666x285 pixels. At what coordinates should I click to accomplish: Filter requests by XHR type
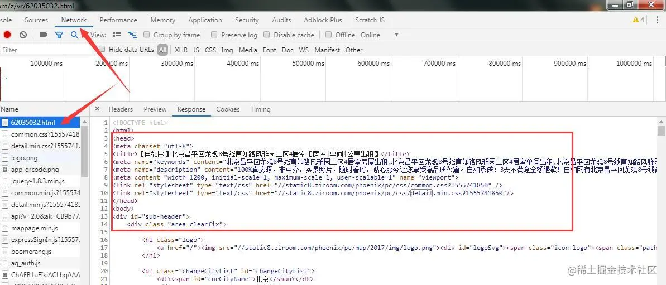[181, 50]
